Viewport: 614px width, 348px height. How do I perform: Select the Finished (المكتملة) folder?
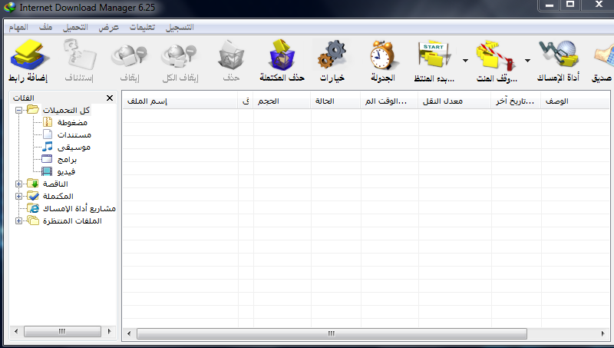pos(58,196)
